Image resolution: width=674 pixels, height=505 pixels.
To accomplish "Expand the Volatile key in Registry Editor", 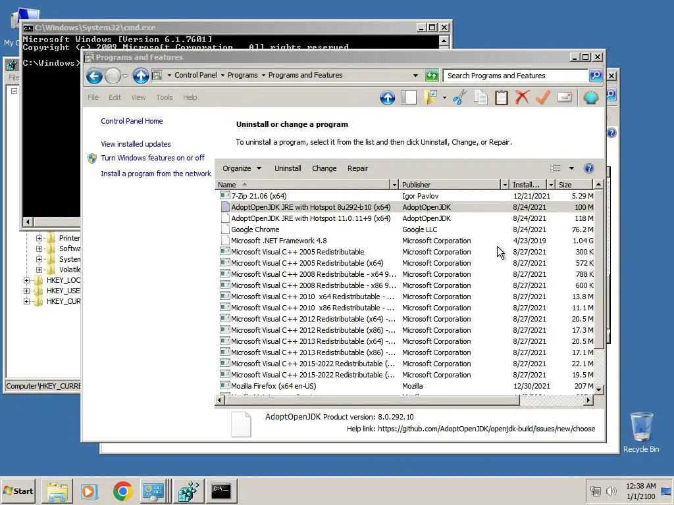I will [39, 270].
